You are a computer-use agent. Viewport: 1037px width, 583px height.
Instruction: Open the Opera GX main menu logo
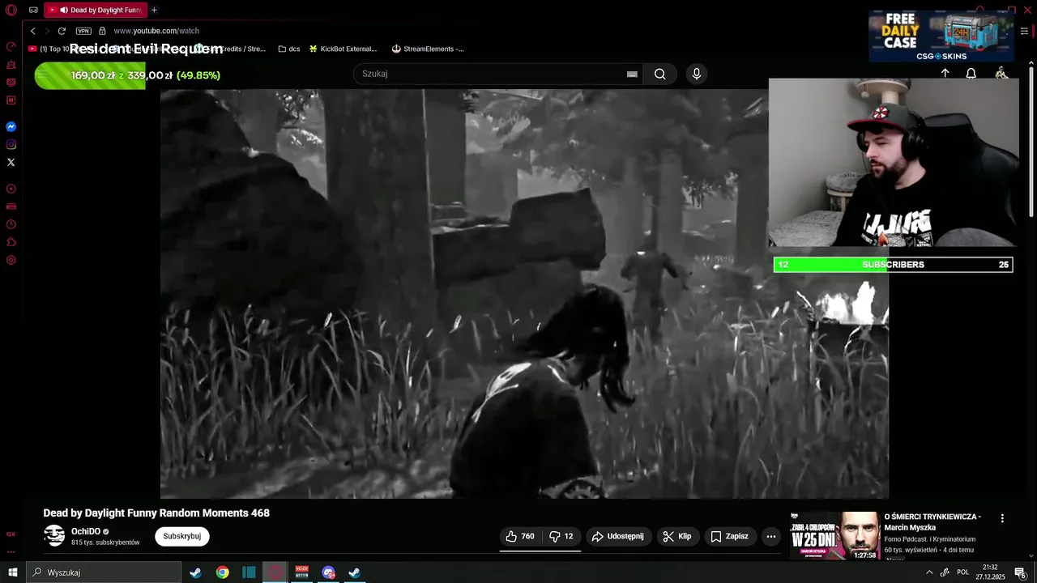pos(11,11)
